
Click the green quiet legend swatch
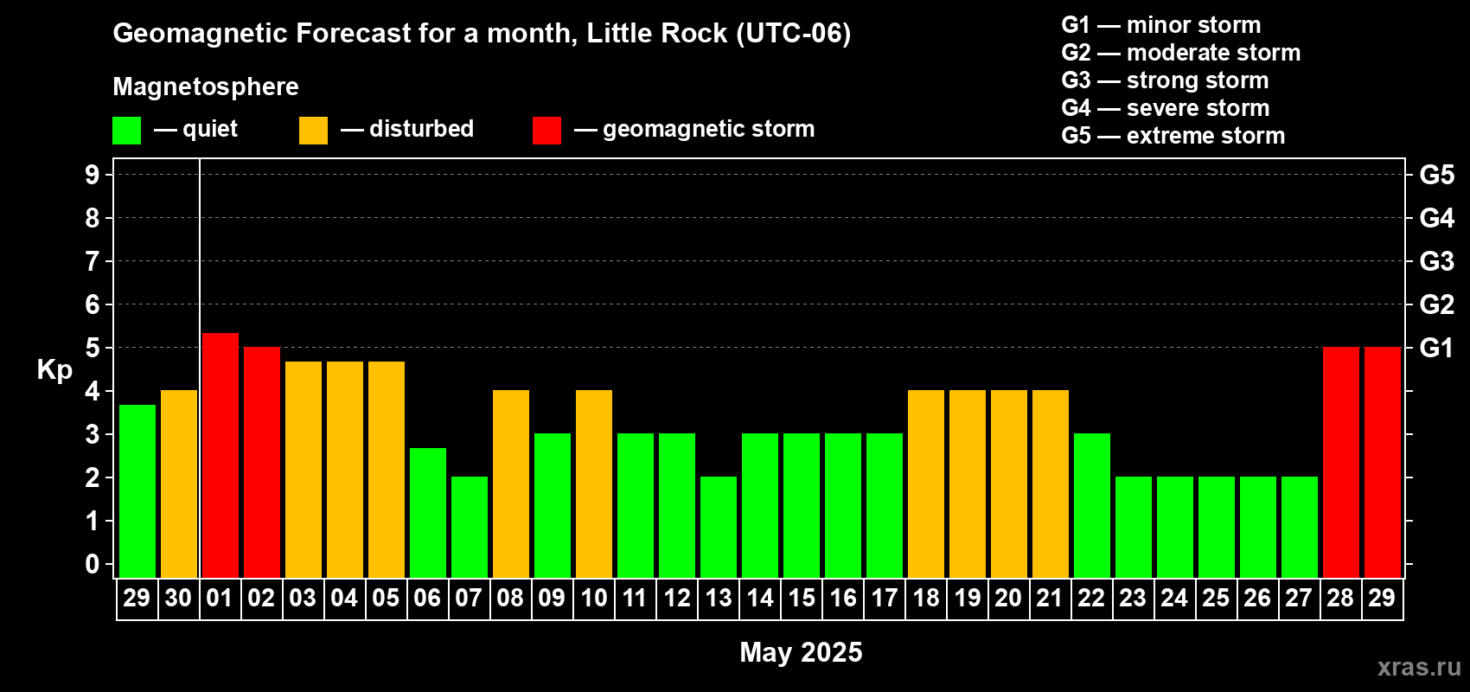(x=126, y=131)
